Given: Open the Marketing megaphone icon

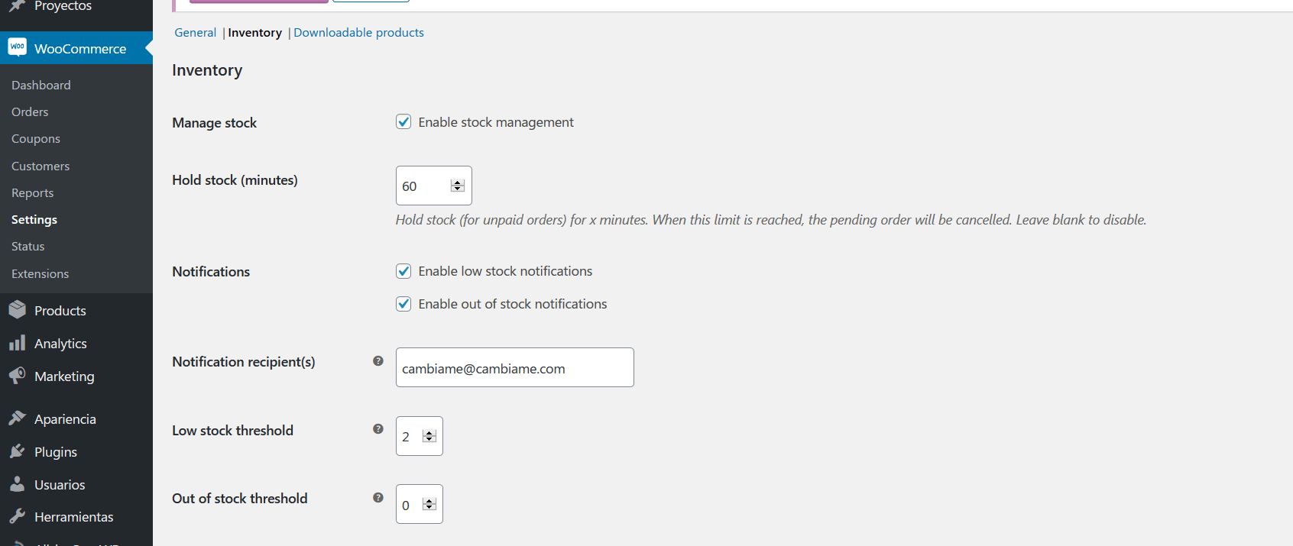Looking at the screenshot, I should tap(17, 376).
